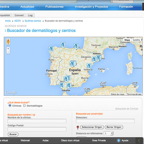Focus Dirección input field
This screenshot has height=144, width=144.
105,121
